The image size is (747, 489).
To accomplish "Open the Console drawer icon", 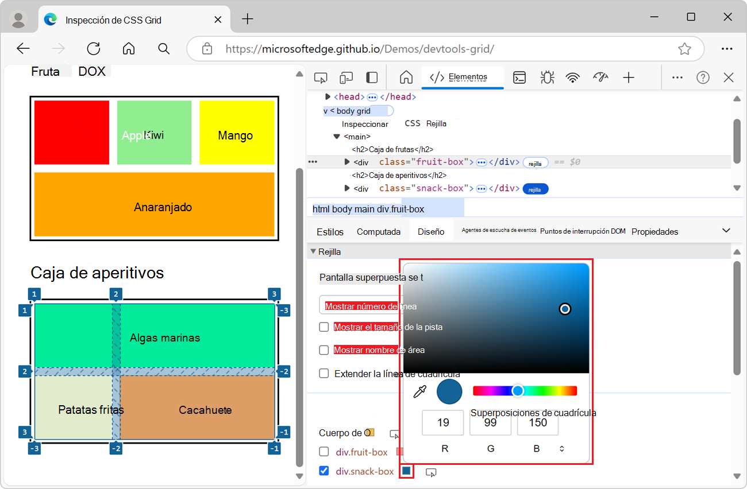I will click(x=519, y=77).
